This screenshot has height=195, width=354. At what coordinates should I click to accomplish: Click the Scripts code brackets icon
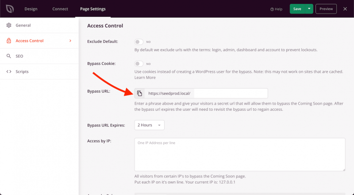point(8,71)
